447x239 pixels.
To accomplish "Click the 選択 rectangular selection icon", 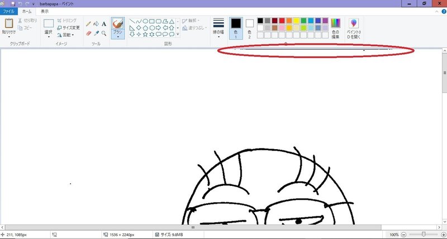I will (49, 23).
